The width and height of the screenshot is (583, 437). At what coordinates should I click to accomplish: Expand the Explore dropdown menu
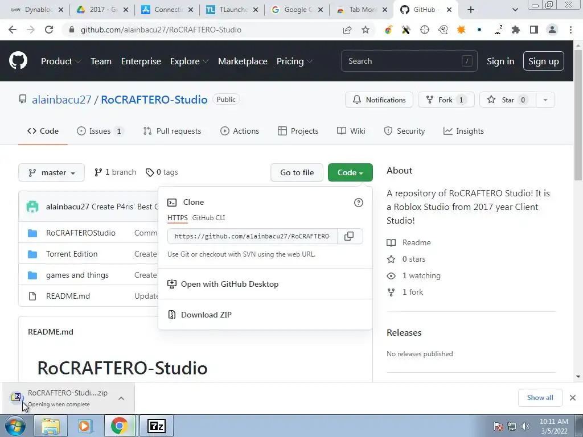189,61
